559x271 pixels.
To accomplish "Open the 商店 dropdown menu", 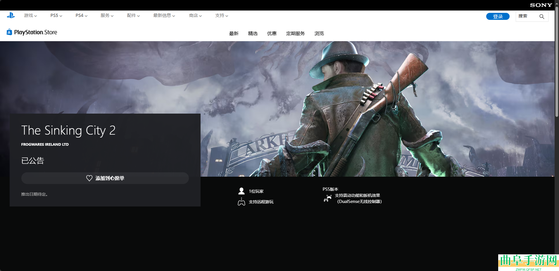I will point(195,15).
